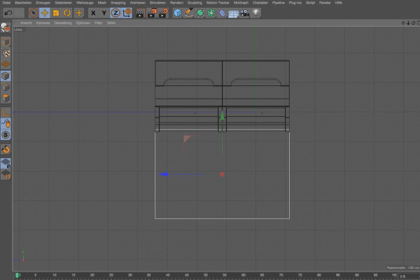The width and height of the screenshot is (420, 280).
Task: Open the green array modeling objects icon
Action: [211, 13]
